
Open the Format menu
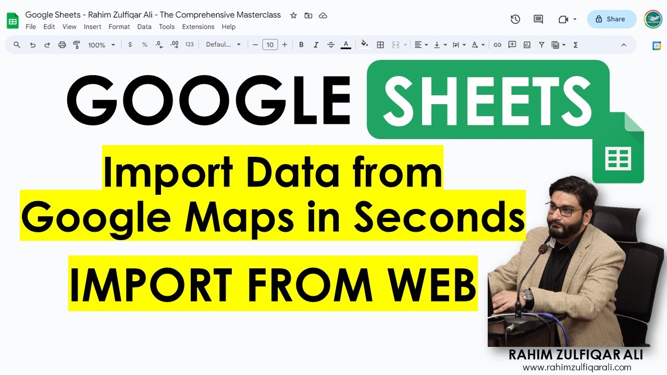pos(119,27)
